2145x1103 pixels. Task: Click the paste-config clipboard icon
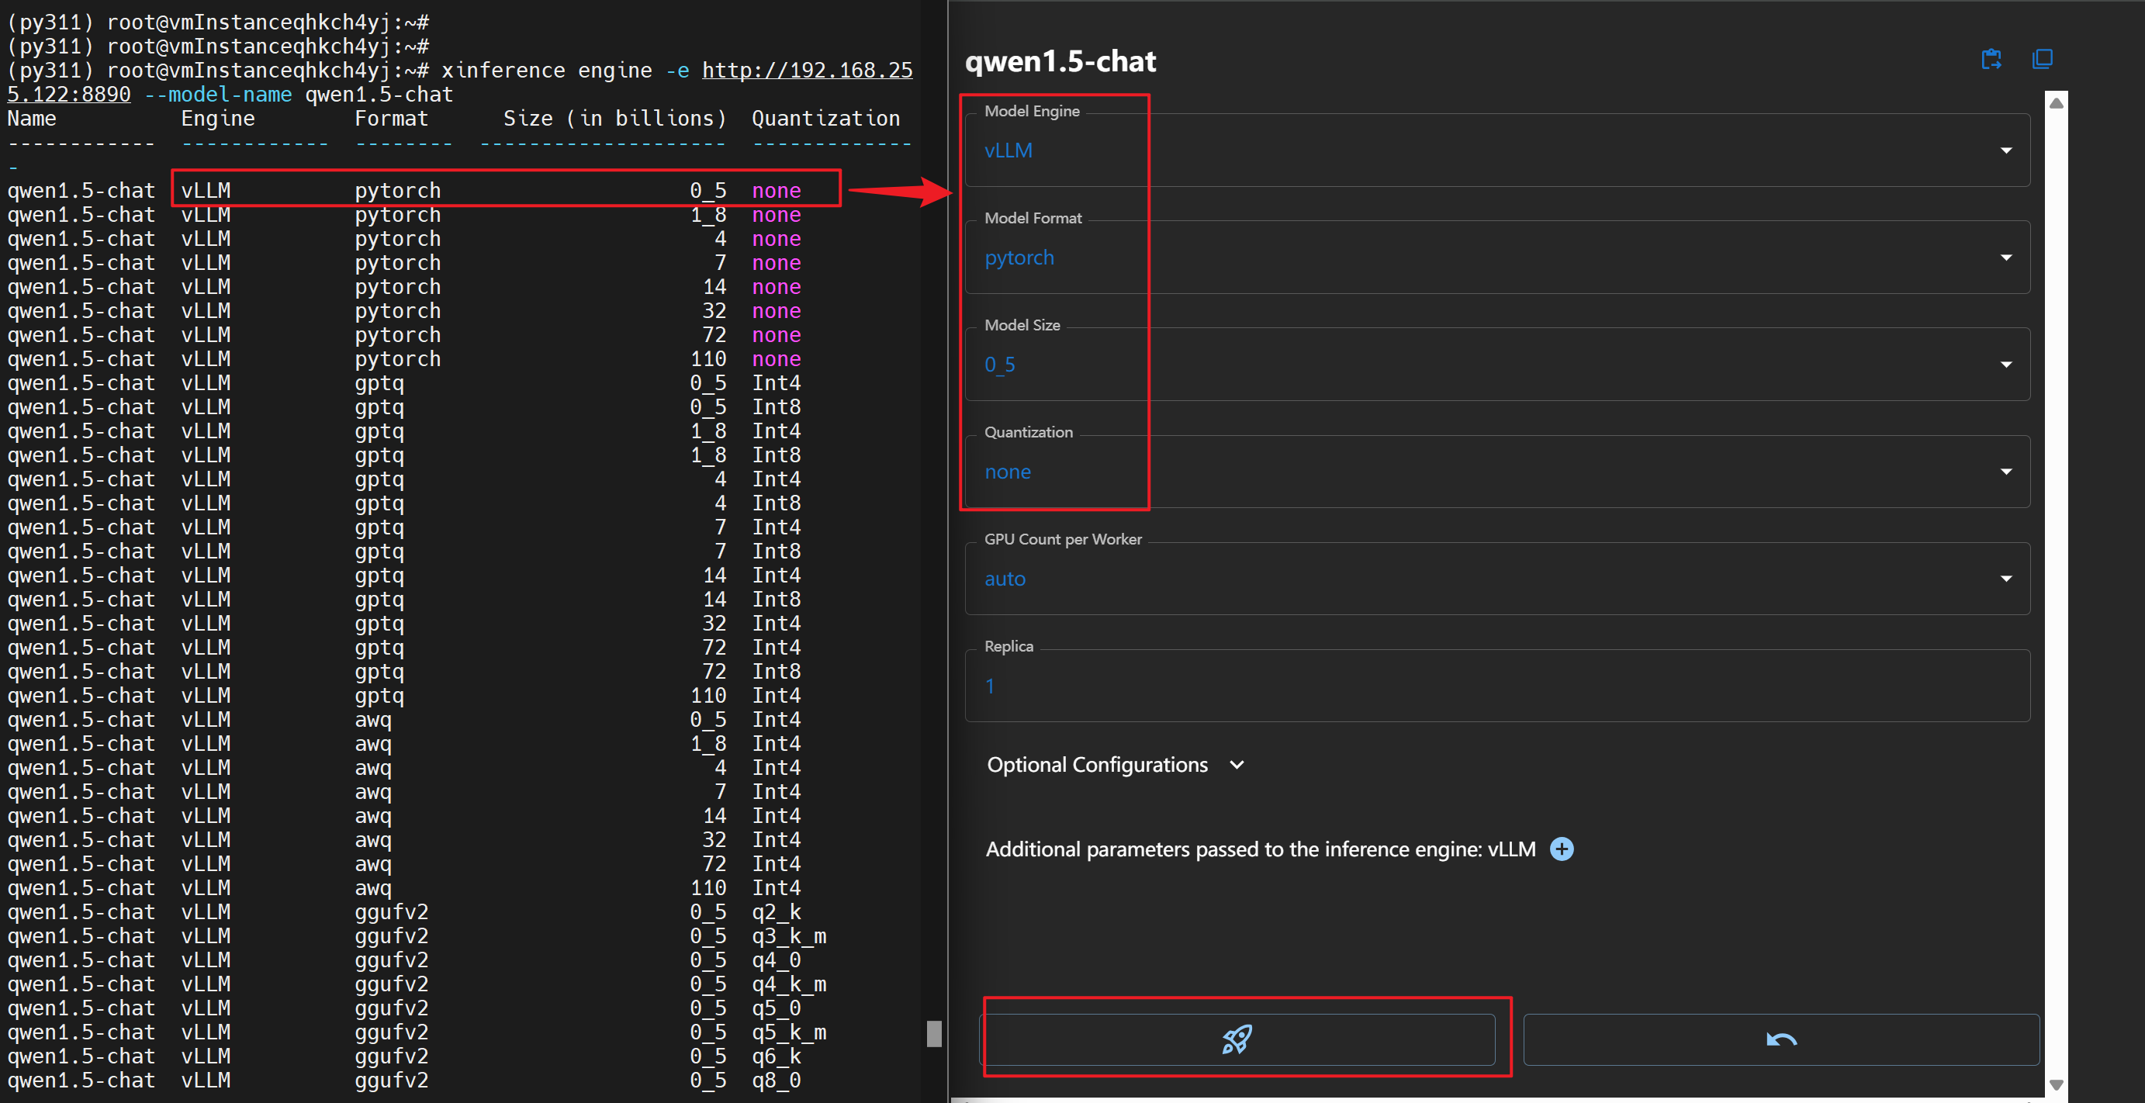(1991, 59)
